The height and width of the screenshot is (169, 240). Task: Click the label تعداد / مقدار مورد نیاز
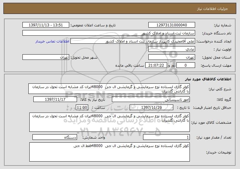pos(214,137)
